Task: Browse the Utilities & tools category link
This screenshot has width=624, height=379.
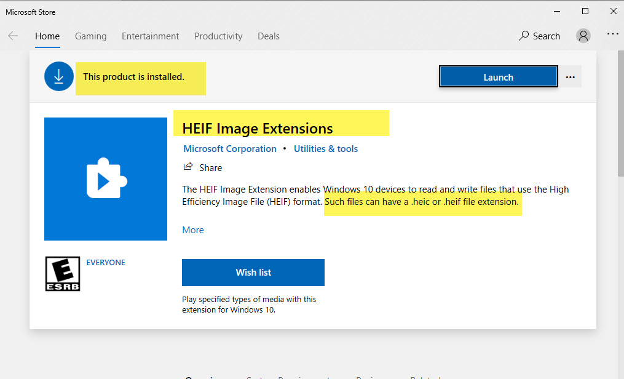Action: (326, 149)
